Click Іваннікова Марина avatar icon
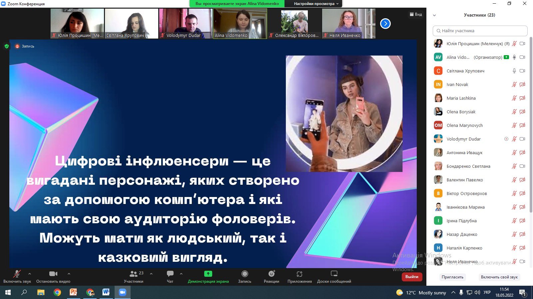533x299 pixels. 438,207
